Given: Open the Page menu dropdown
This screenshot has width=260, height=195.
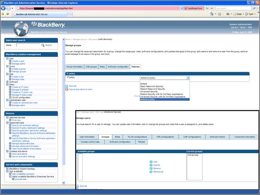Looking at the screenshot, I should [238, 14].
